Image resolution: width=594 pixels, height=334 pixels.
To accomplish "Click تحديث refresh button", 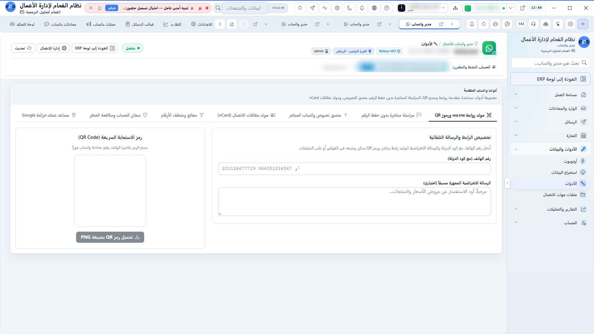I will pyautogui.click(x=23, y=48).
